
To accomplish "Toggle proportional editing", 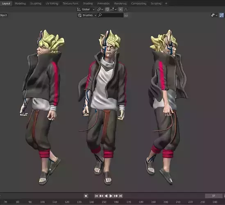I will point(120,9).
